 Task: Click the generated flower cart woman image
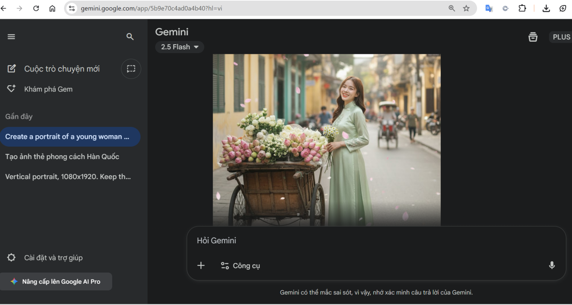[326, 140]
